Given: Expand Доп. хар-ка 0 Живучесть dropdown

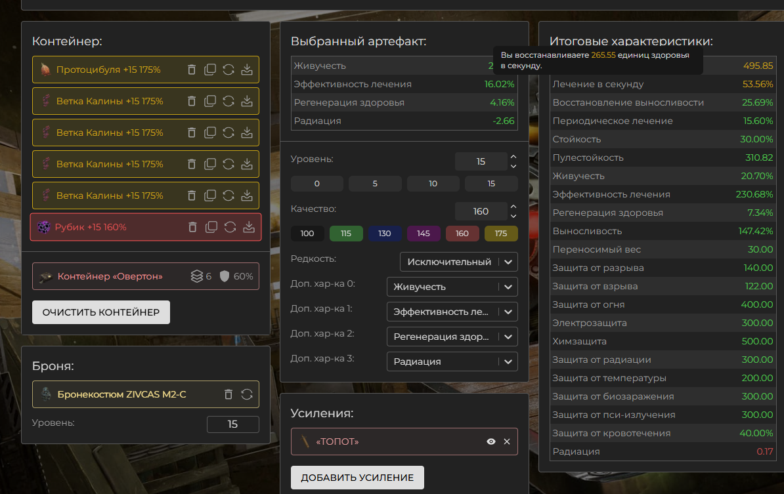Looking at the screenshot, I should click(452, 287).
